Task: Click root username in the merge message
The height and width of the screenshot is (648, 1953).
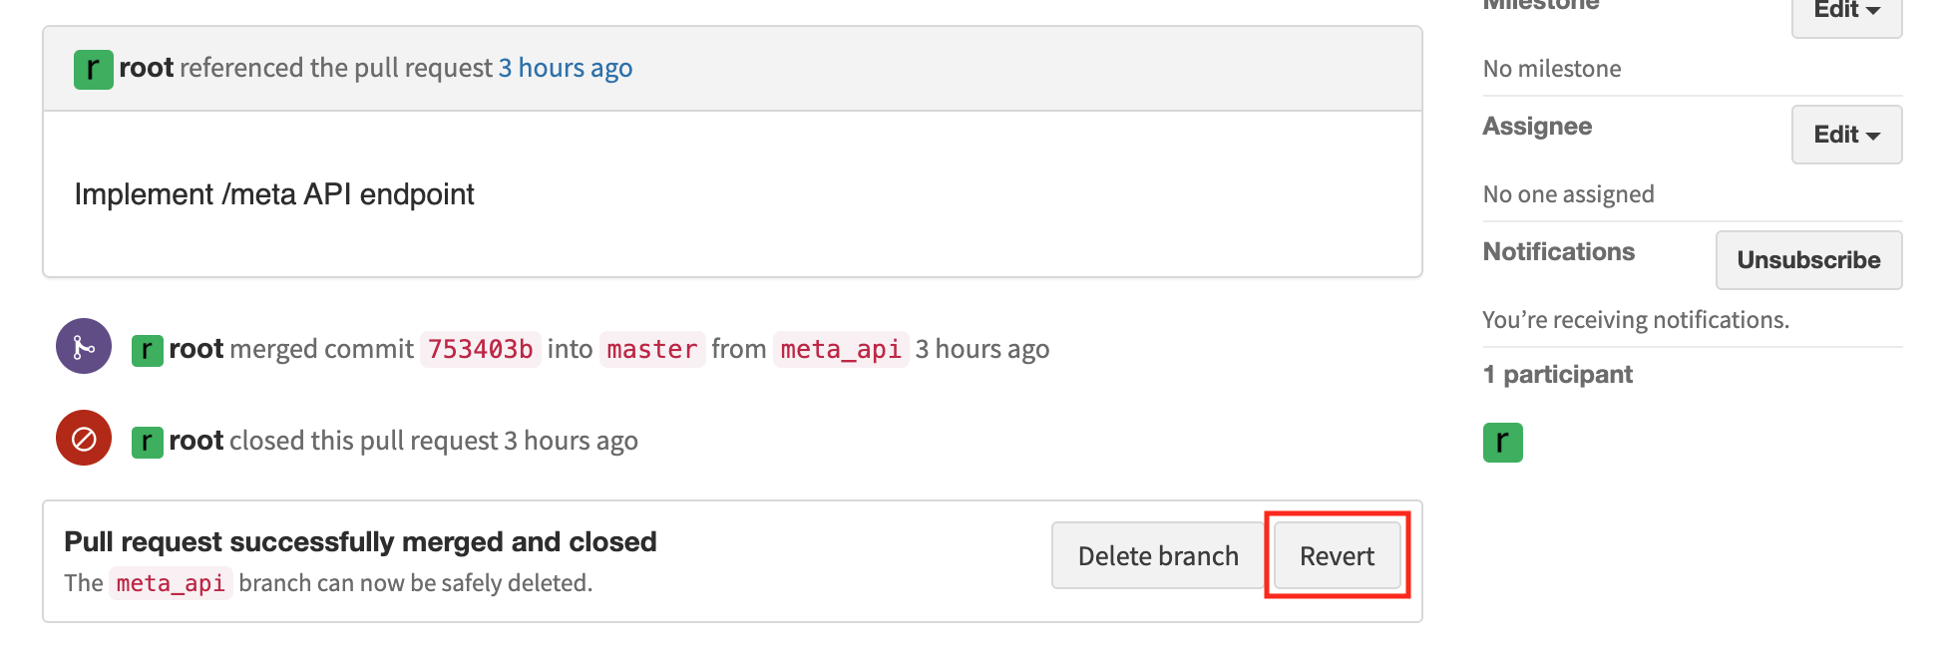Action: click(195, 349)
